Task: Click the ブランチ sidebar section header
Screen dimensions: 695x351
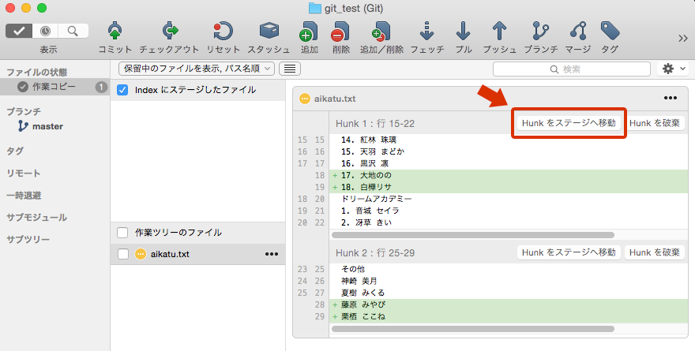Action: pos(24,111)
